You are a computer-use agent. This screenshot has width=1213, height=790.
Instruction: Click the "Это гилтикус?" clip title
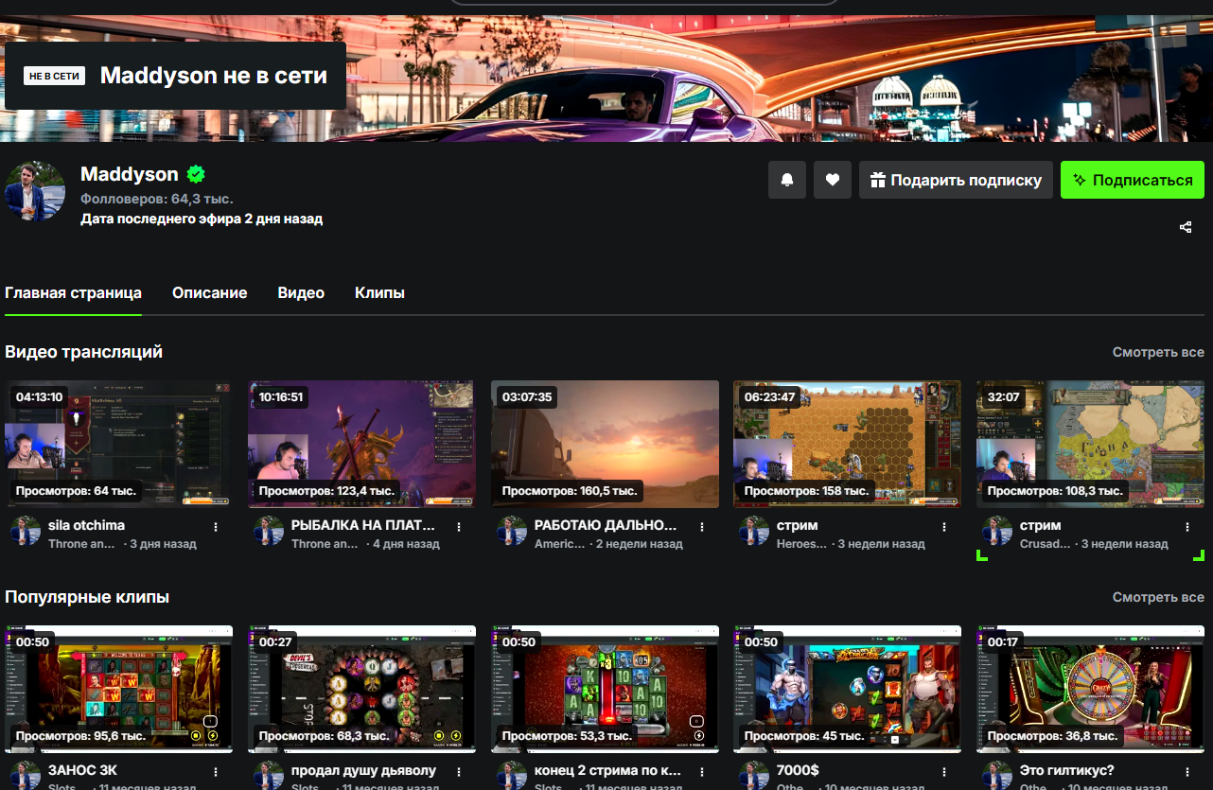(x=1066, y=770)
